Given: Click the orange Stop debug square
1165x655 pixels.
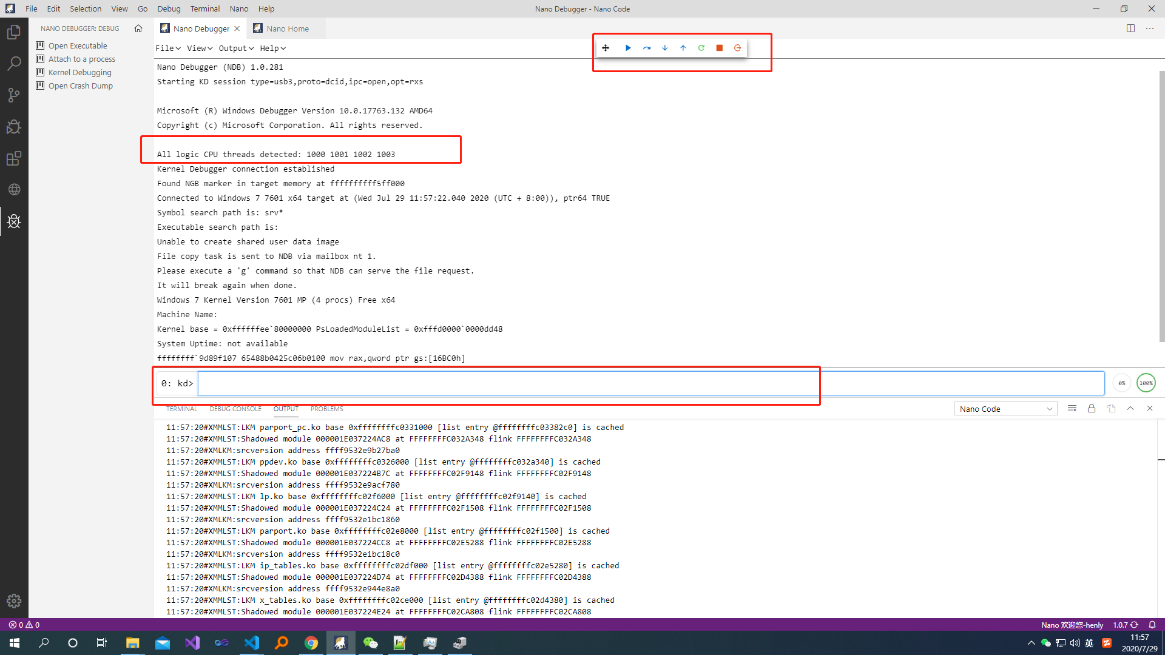Looking at the screenshot, I should [x=720, y=48].
